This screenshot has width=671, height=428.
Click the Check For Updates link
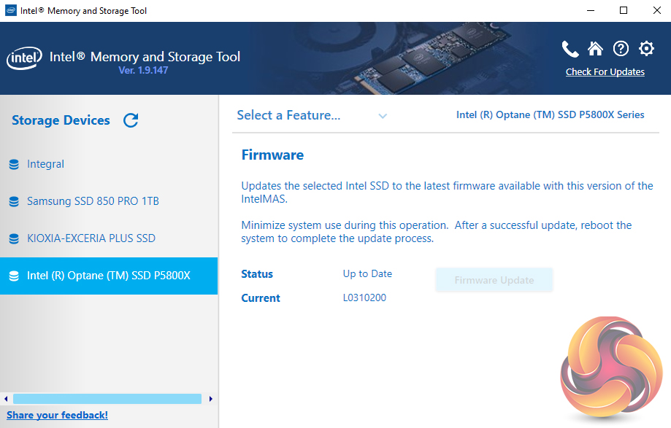[x=605, y=71]
